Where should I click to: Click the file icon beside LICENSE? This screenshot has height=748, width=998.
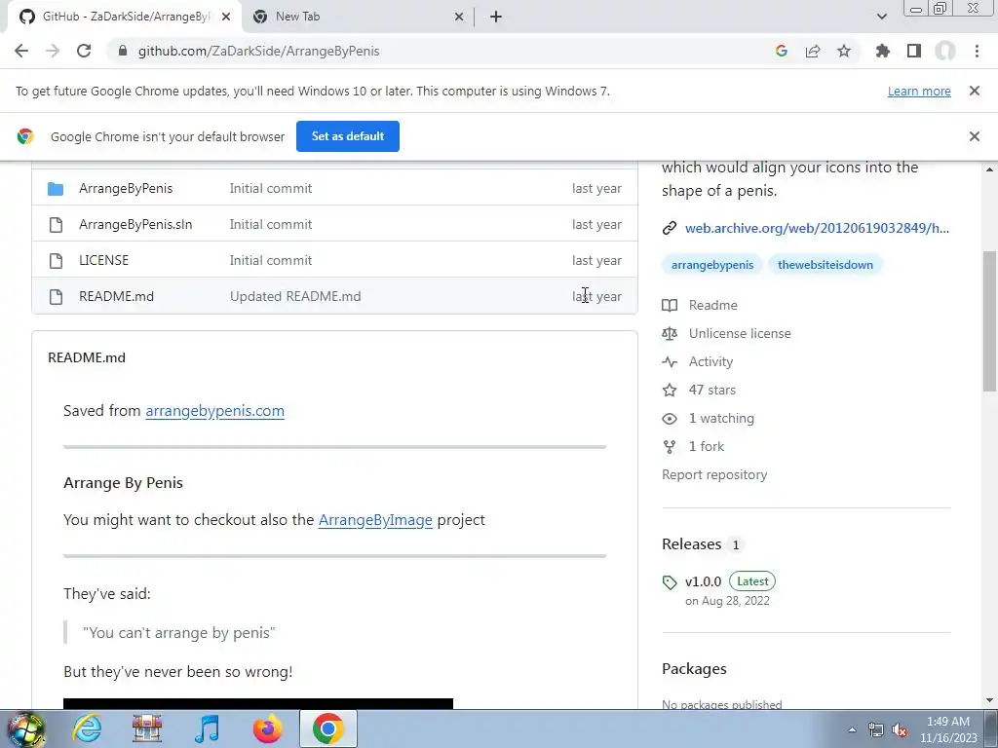(56, 260)
